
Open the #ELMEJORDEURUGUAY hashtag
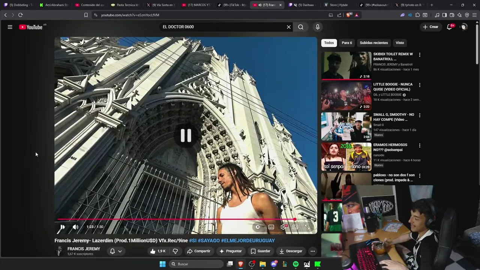click(248, 240)
